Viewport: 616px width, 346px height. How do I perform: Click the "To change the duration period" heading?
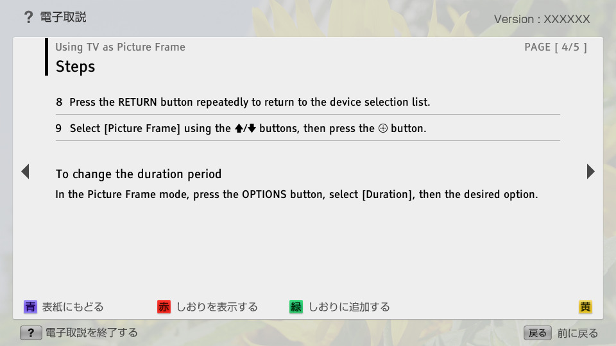point(139,174)
